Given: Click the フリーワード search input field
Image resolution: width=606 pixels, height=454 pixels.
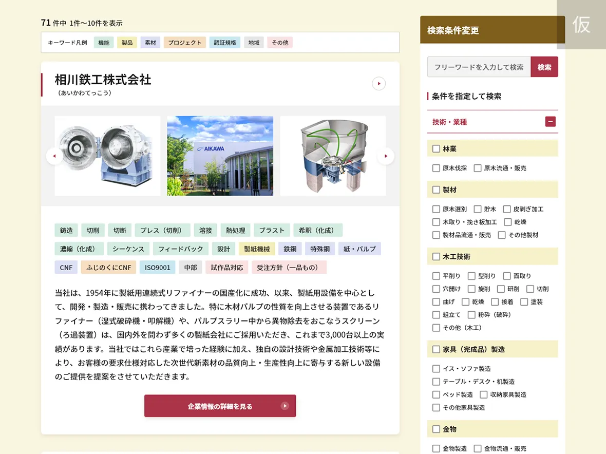Looking at the screenshot, I should (478, 67).
